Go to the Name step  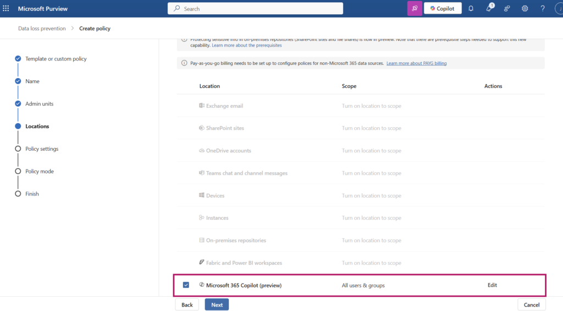point(32,81)
